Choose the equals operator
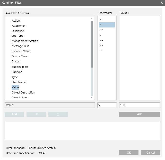Image resolution: width=165 pixels, height=160 pixels. (x=100, y=20)
